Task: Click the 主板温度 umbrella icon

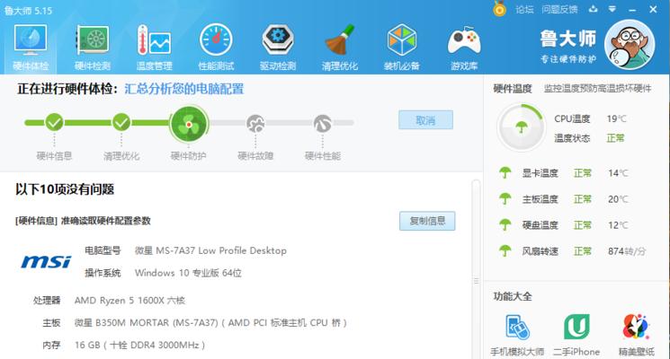Action: tap(505, 198)
